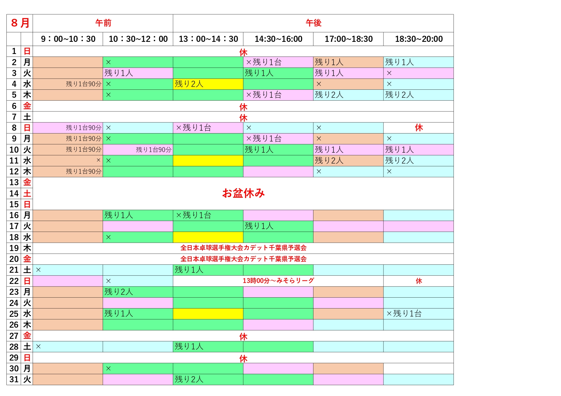Click ×残り1台 on the 25th at 18:30~20:00
The image size is (561, 396).
pos(404,314)
